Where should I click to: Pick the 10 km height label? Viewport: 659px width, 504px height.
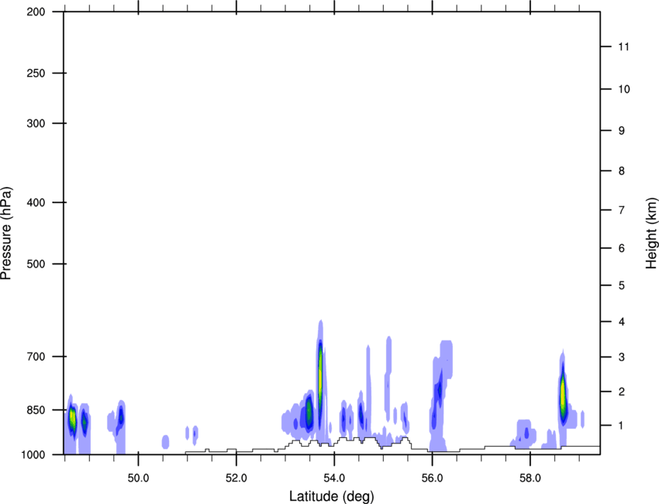tap(623, 89)
